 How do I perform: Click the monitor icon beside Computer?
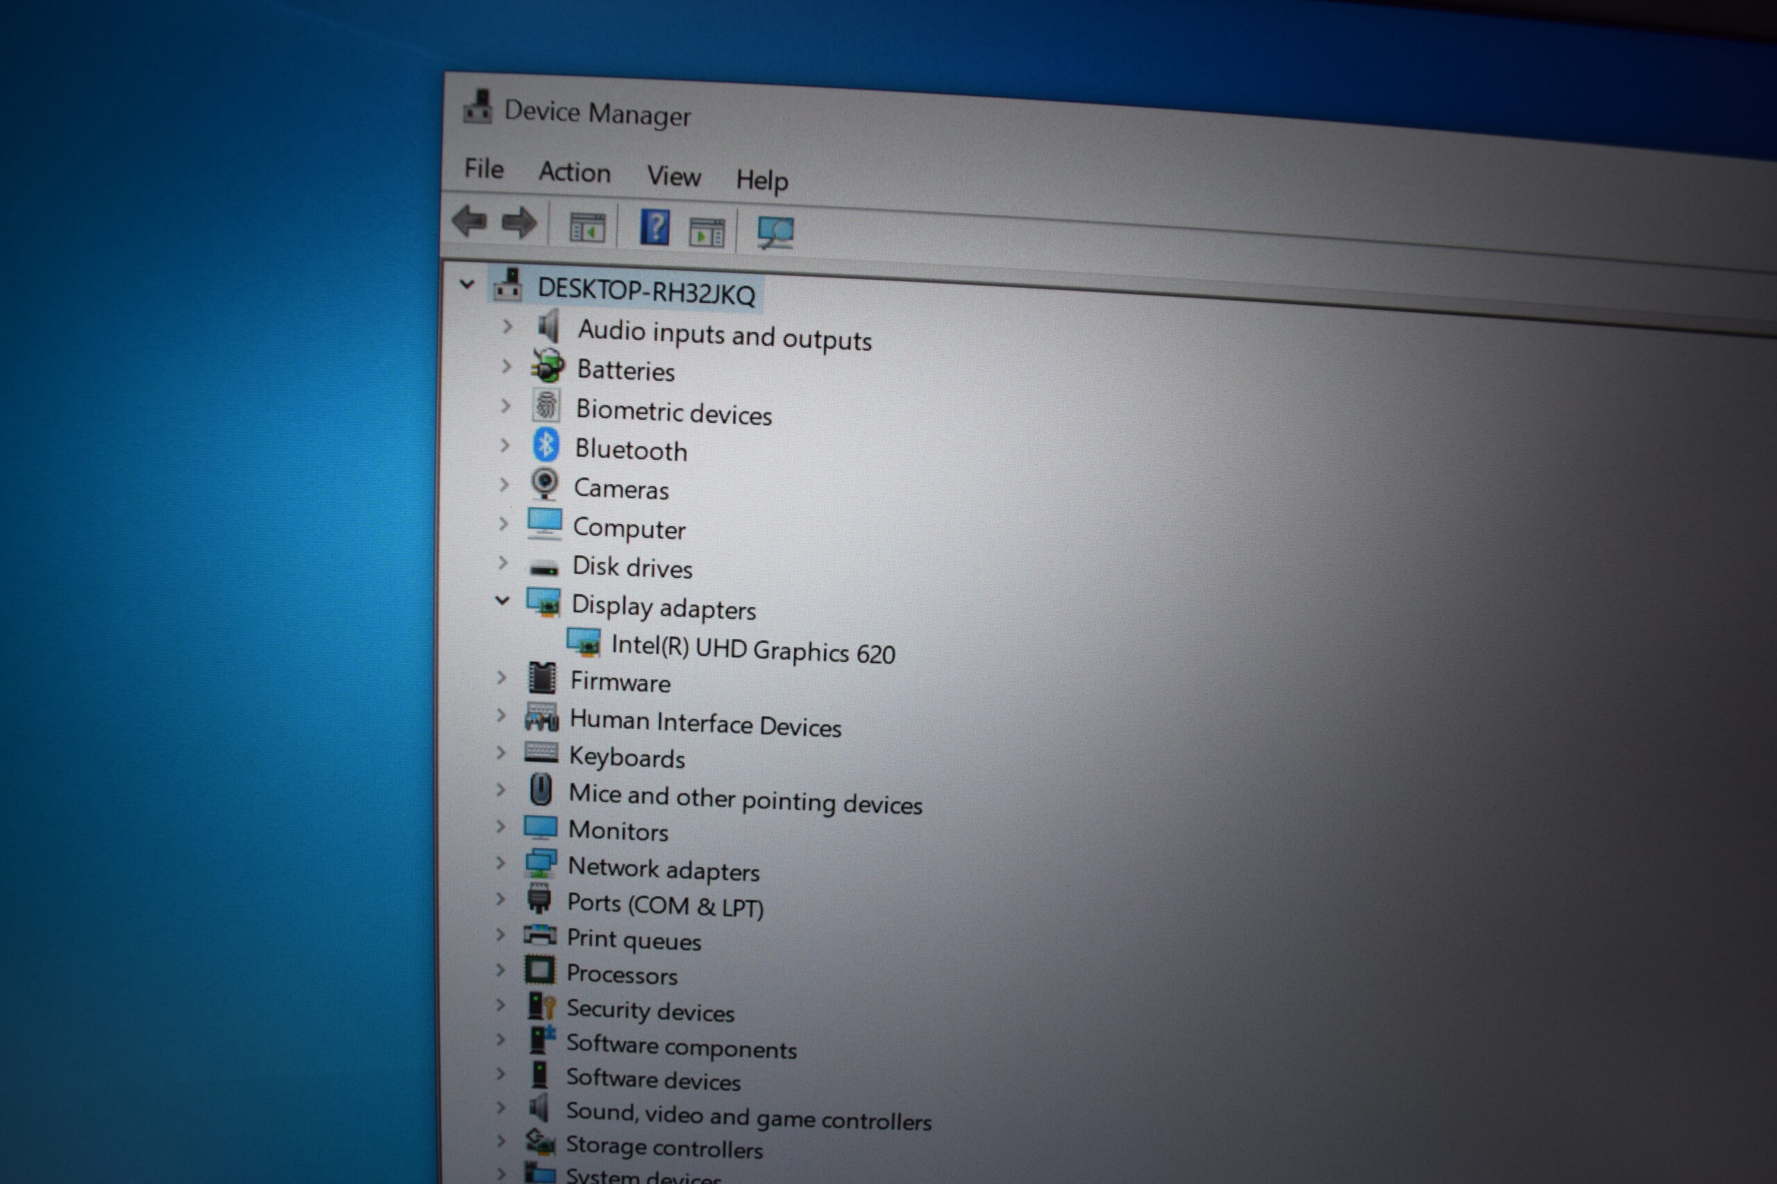point(544,523)
